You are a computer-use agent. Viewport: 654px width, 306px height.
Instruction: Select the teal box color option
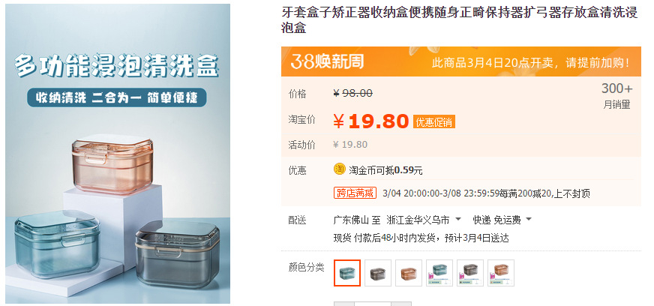pos(347,273)
